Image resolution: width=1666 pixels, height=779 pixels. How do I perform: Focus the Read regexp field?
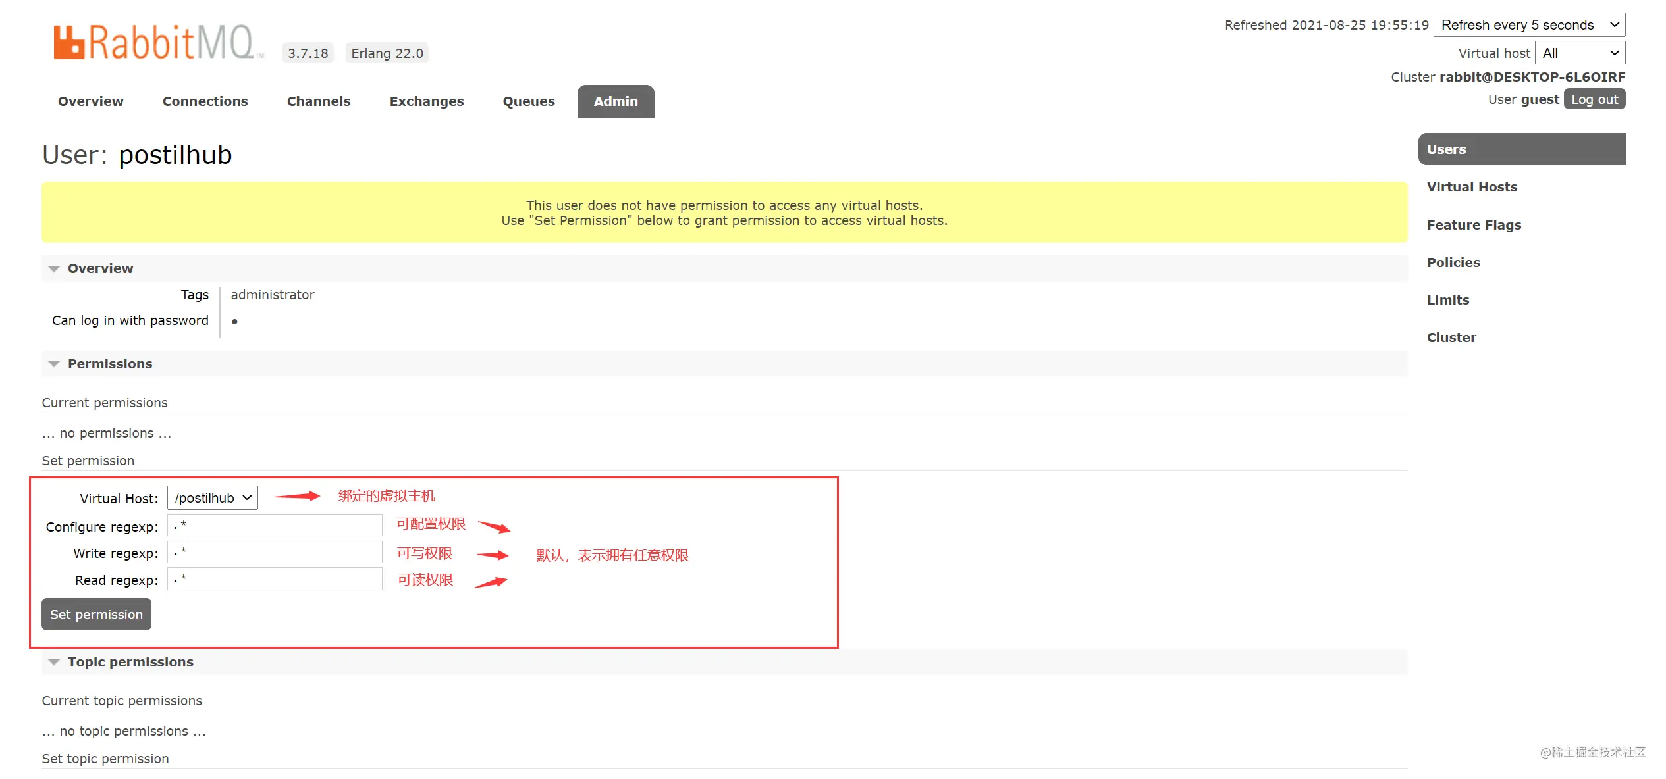tap(275, 580)
